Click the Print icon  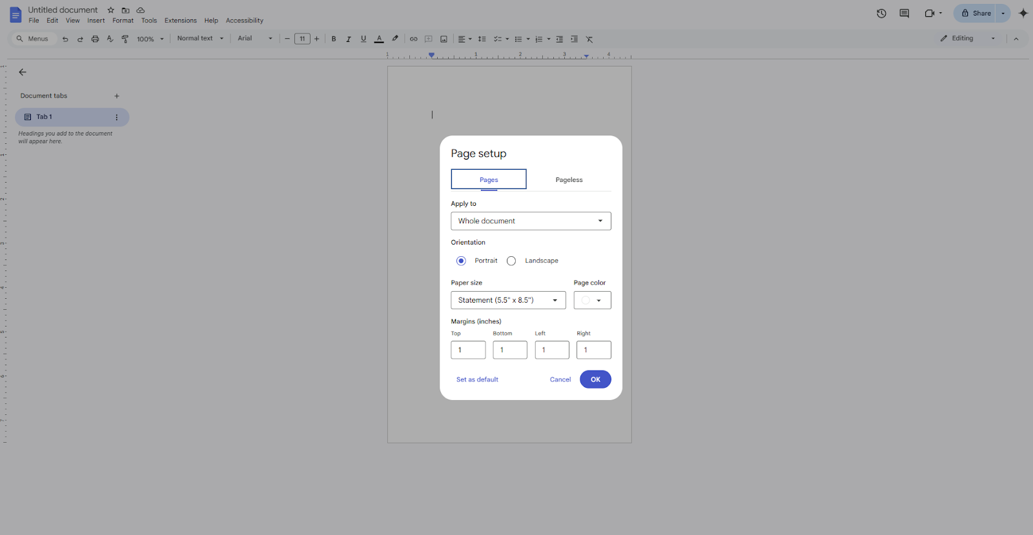click(95, 39)
